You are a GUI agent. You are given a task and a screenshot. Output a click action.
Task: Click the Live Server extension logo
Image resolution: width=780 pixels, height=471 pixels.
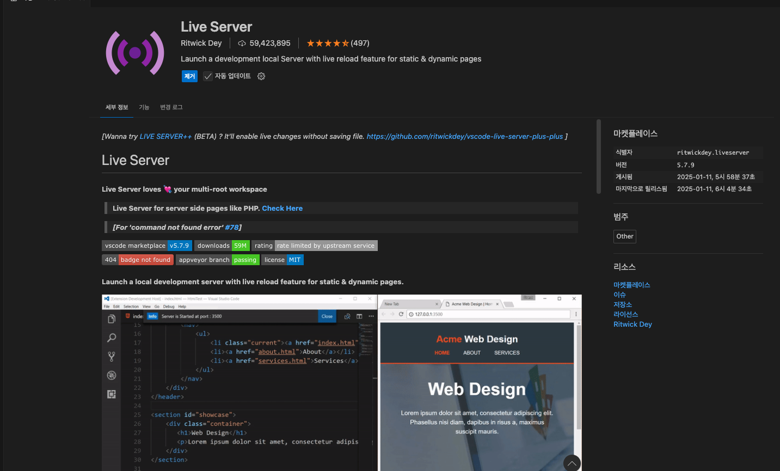135,53
